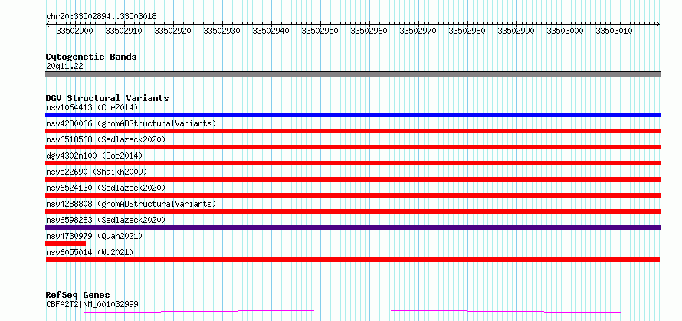The image size is (682, 321).
Task: Click ruler position 33502960
Action: tap(369, 31)
